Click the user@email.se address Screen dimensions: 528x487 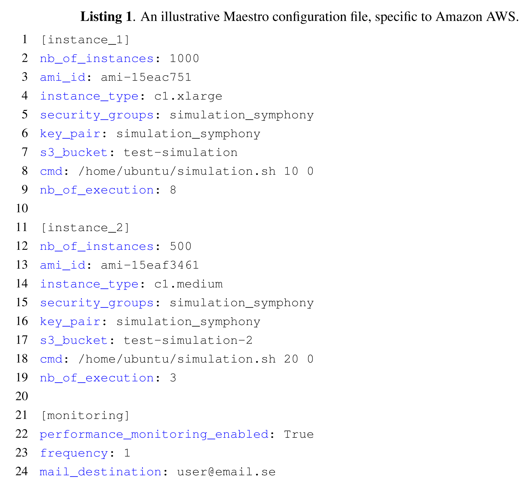[226, 472]
